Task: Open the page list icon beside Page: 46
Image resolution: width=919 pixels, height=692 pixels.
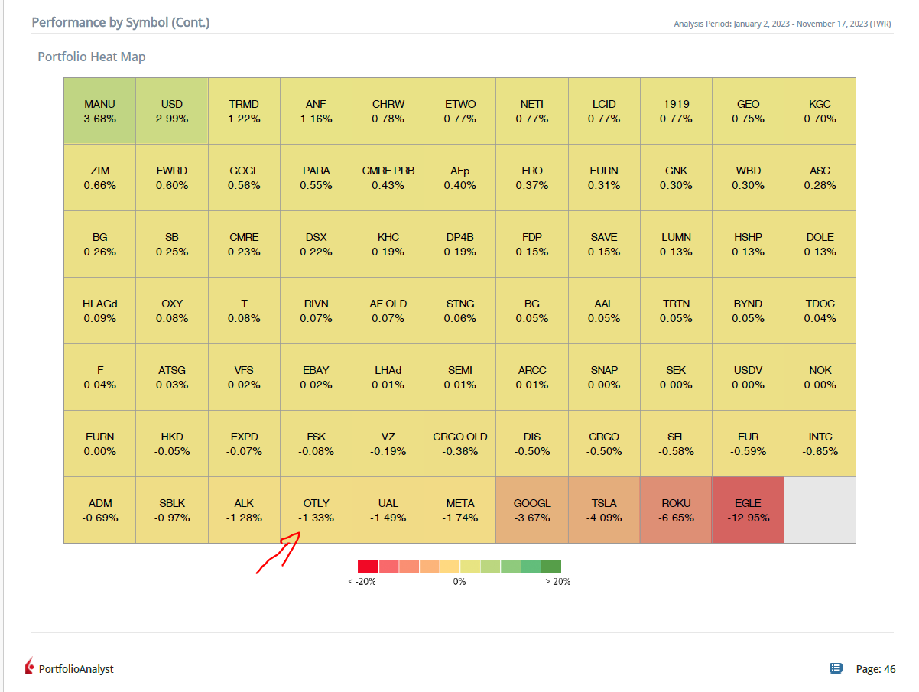Action: tap(836, 668)
